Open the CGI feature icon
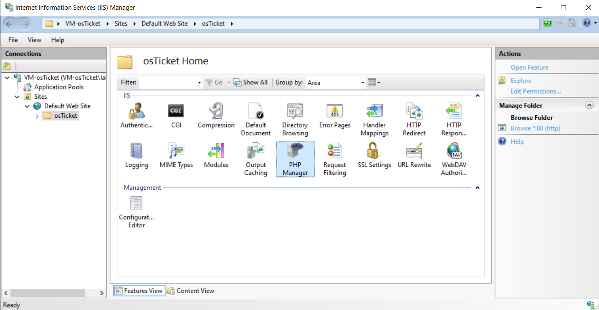 (176, 116)
